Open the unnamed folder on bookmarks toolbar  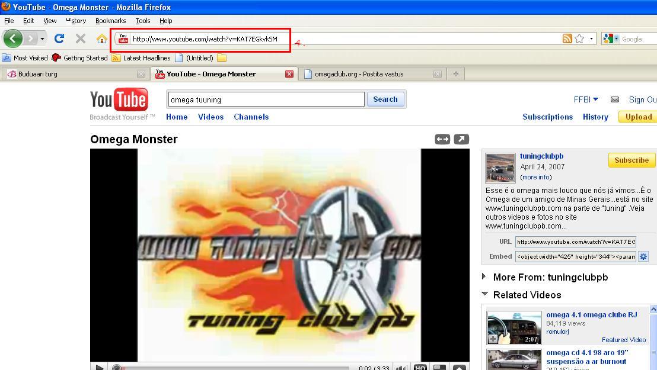tap(222, 58)
